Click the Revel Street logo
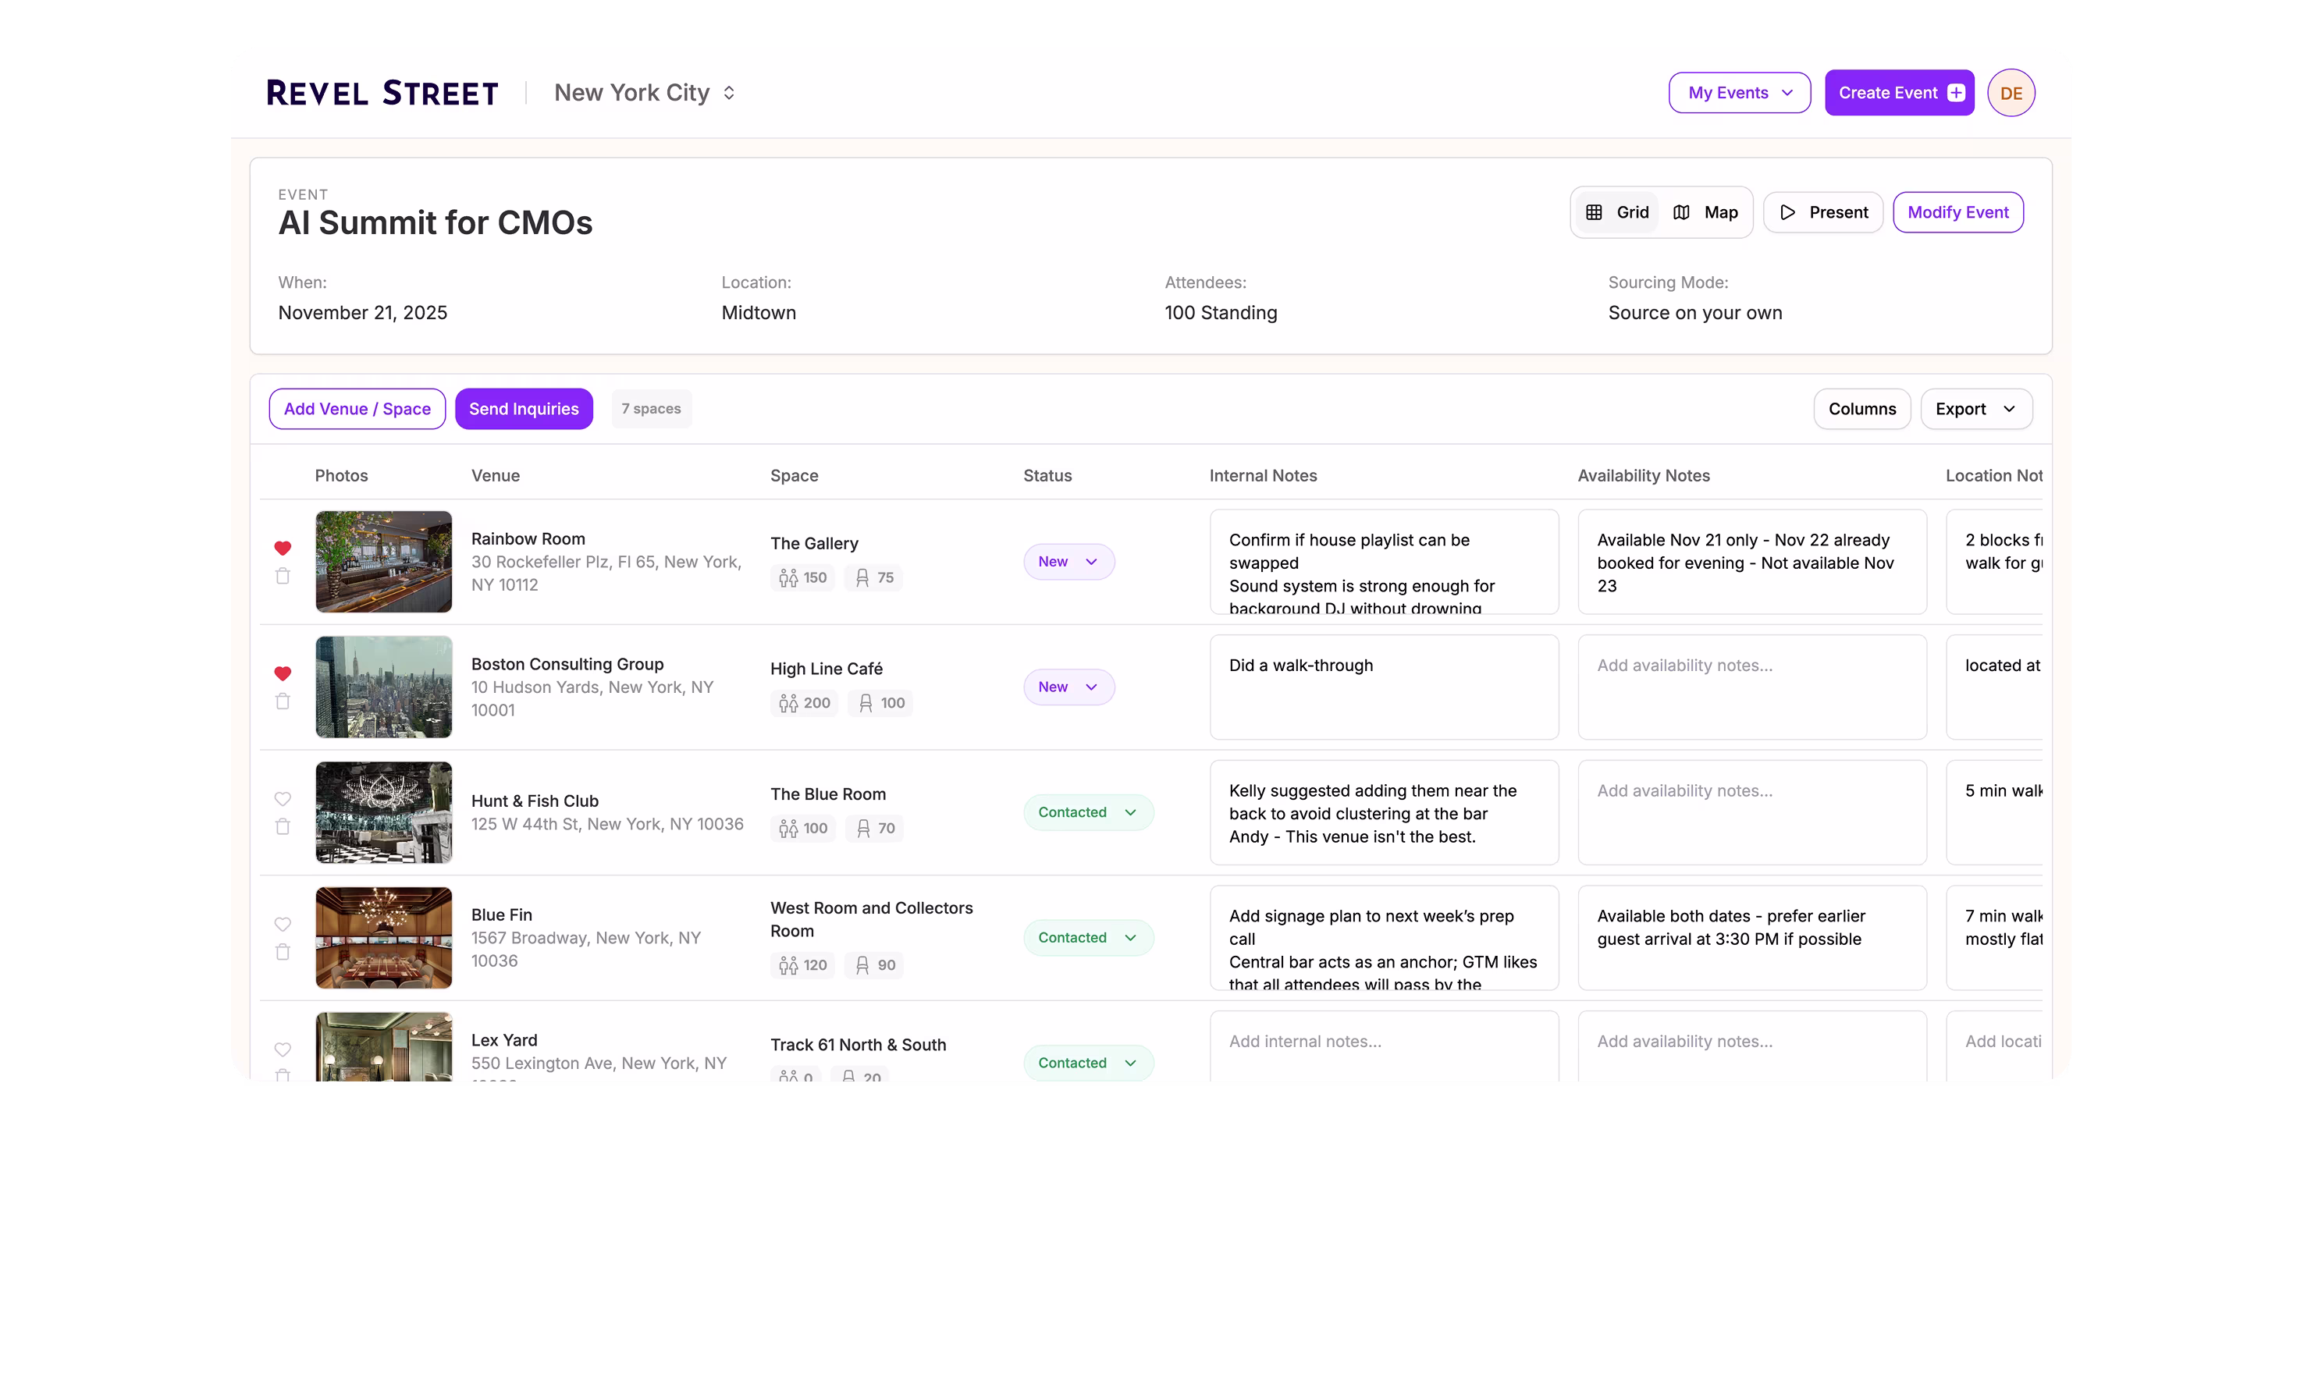The height and width of the screenshot is (1392, 2304). 382,93
